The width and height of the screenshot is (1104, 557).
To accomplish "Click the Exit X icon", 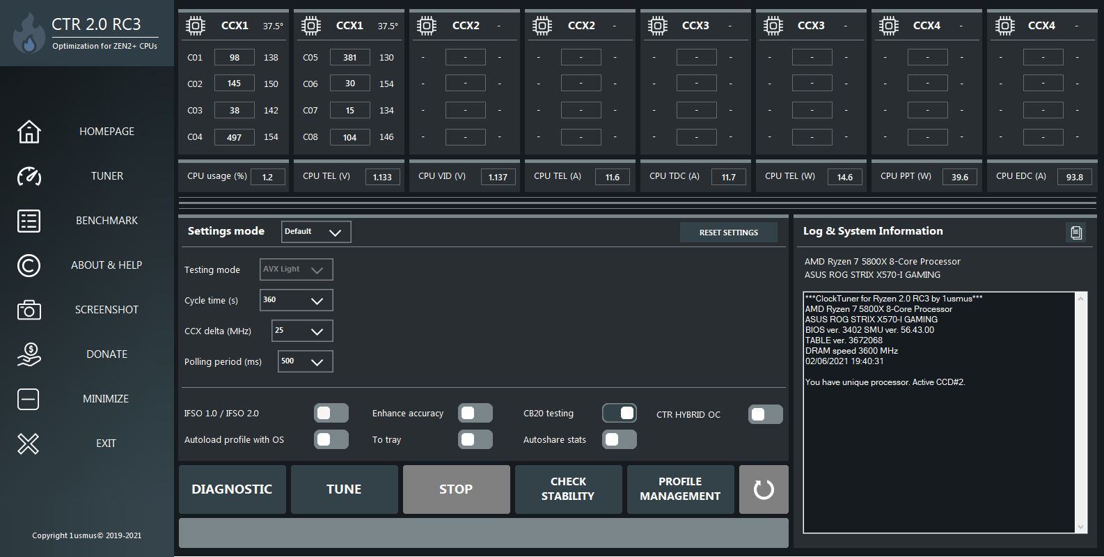I will pos(29,444).
